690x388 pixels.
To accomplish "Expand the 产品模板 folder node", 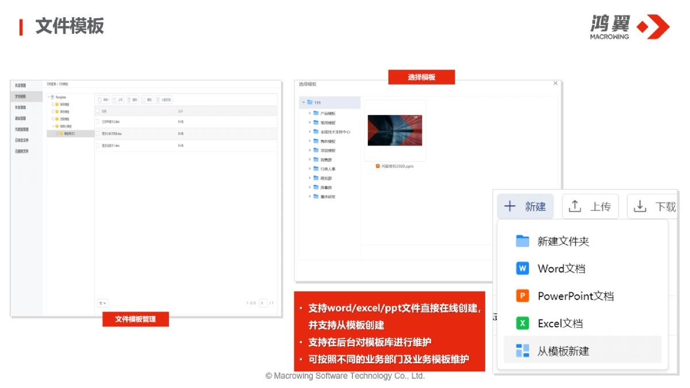I will 310,113.
